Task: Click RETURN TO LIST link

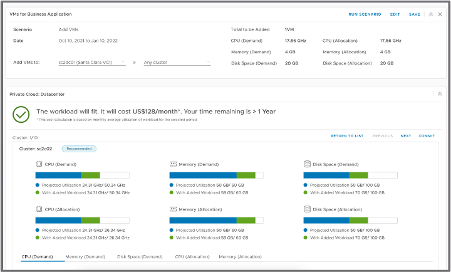Action: (x=347, y=135)
